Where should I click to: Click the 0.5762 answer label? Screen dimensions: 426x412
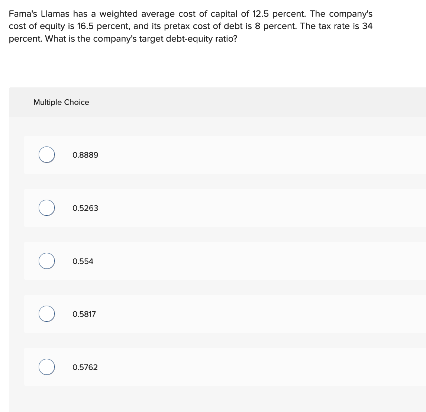click(85, 367)
